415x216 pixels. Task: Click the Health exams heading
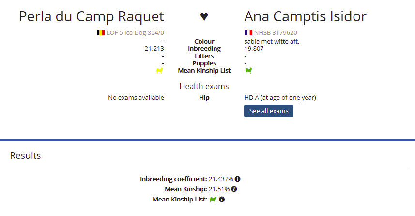tap(204, 86)
